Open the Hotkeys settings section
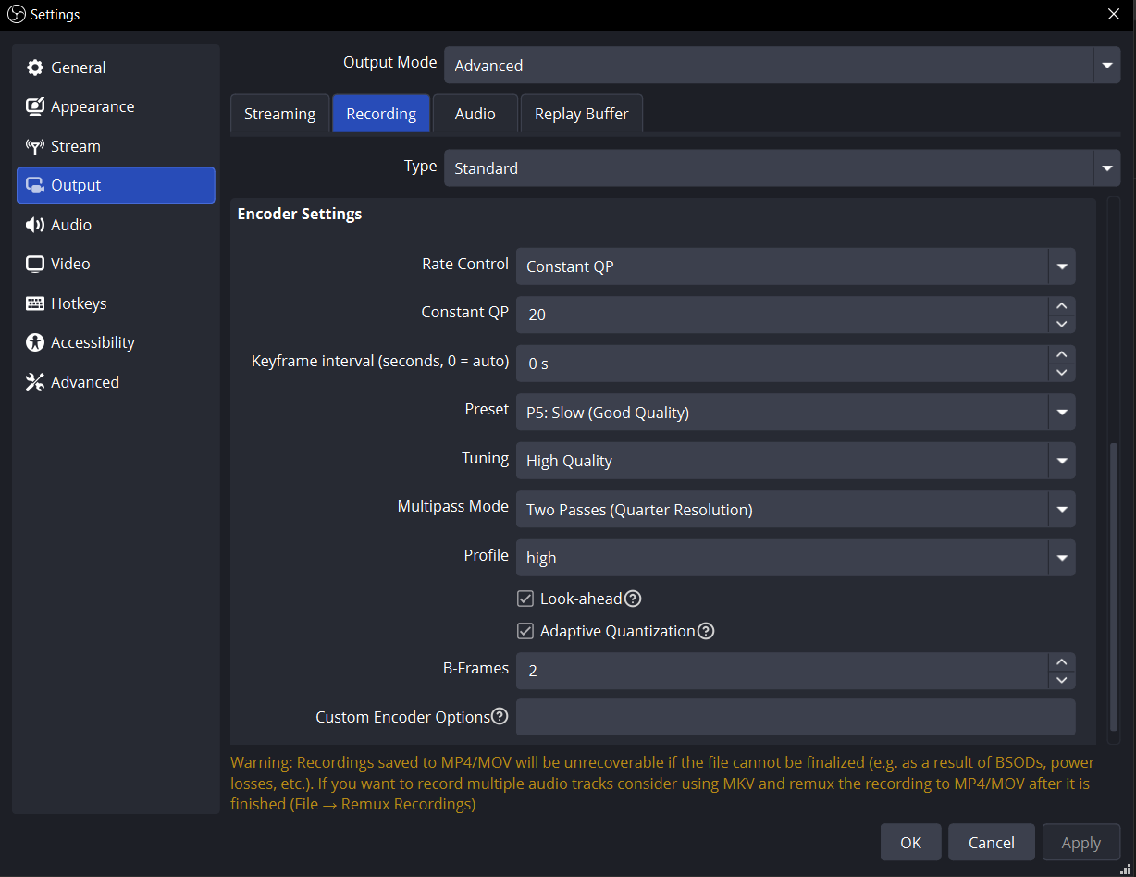Image resolution: width=1136 pixels, height=877 pixels. (116, 303)
